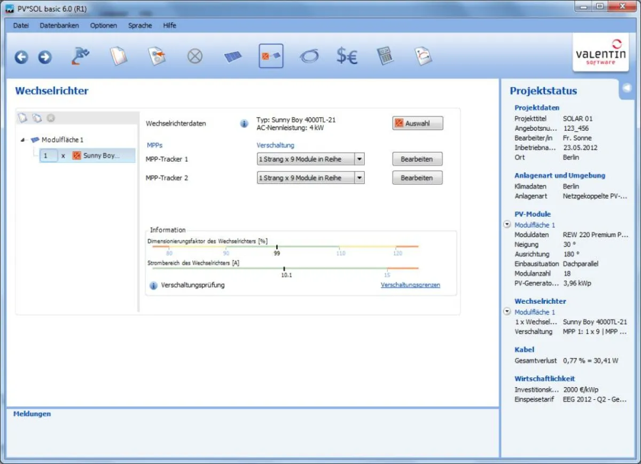Click the info icon beside Wechselrichterdaten

244,123
